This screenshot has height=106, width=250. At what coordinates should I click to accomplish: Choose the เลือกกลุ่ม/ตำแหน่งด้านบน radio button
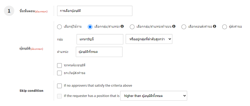pyautogui.click(x=132, y=27)
